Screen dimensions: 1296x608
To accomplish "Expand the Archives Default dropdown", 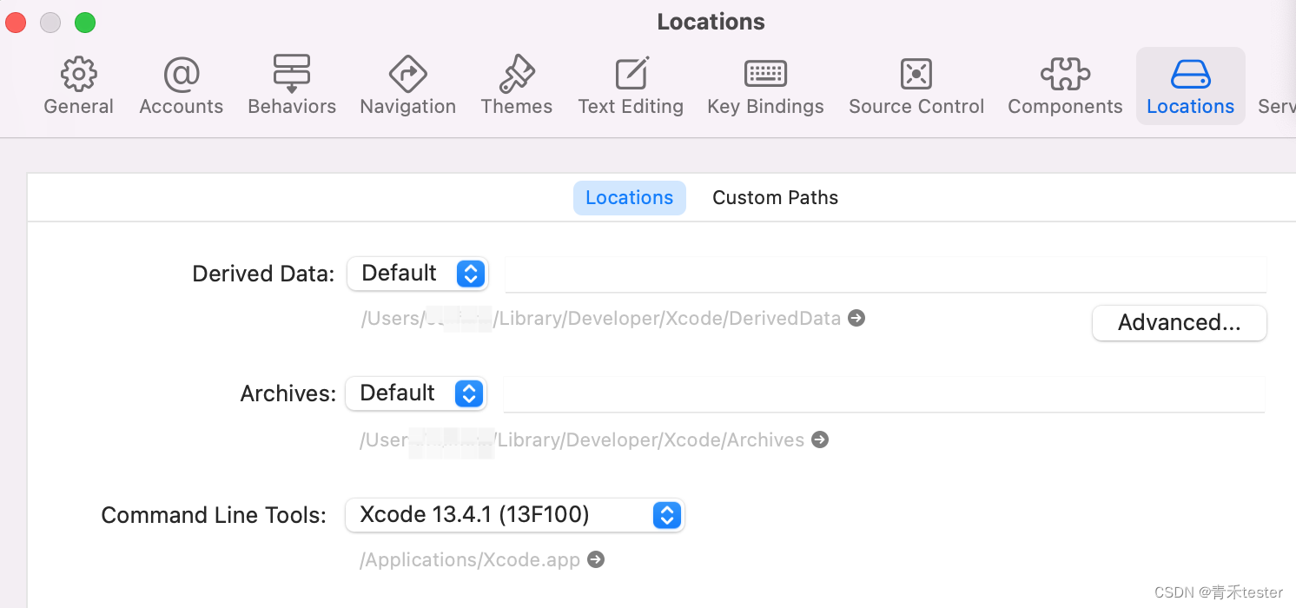I will pos(416,393).
